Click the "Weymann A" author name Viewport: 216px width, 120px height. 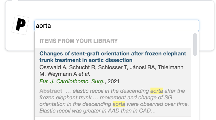[62, 74]
